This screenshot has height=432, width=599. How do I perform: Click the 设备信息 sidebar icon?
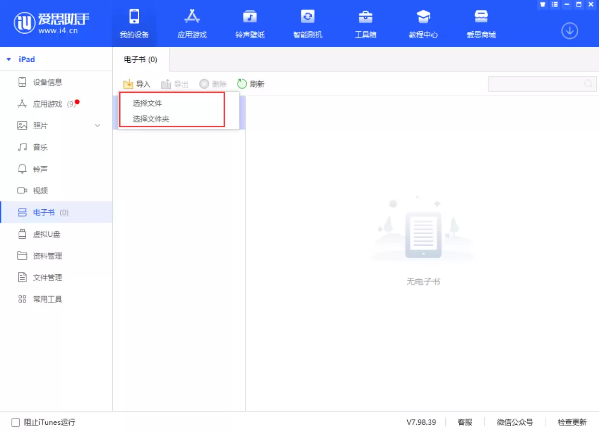[x=22, y=82]
